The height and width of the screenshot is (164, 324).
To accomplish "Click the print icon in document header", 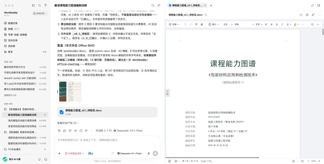I will 301,15.
